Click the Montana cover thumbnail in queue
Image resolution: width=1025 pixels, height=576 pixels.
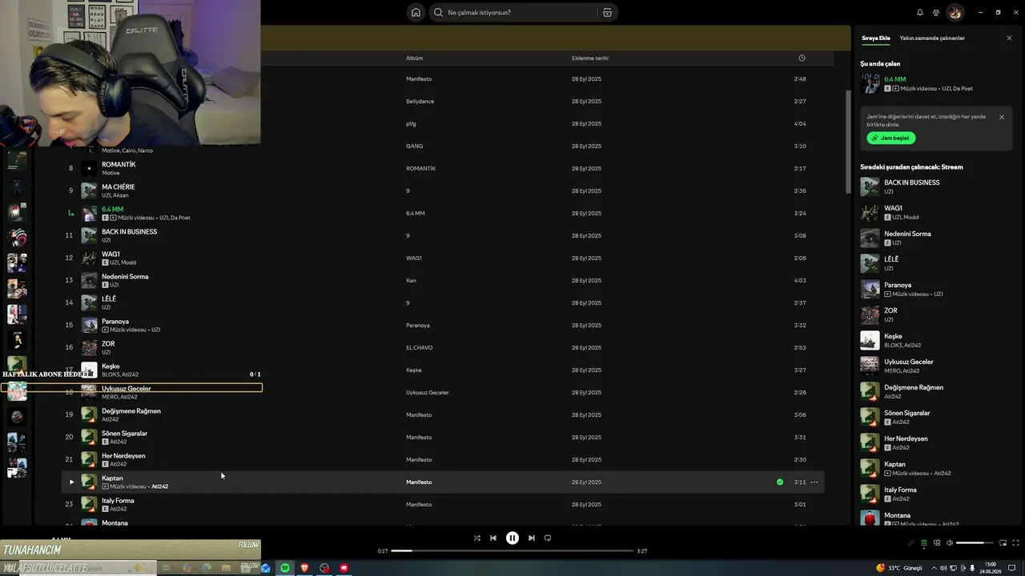(870, 518)
